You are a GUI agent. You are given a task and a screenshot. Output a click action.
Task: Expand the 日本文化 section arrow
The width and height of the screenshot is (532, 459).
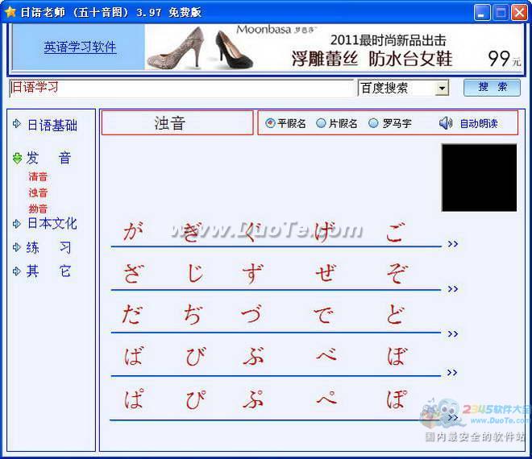point(17,224)
